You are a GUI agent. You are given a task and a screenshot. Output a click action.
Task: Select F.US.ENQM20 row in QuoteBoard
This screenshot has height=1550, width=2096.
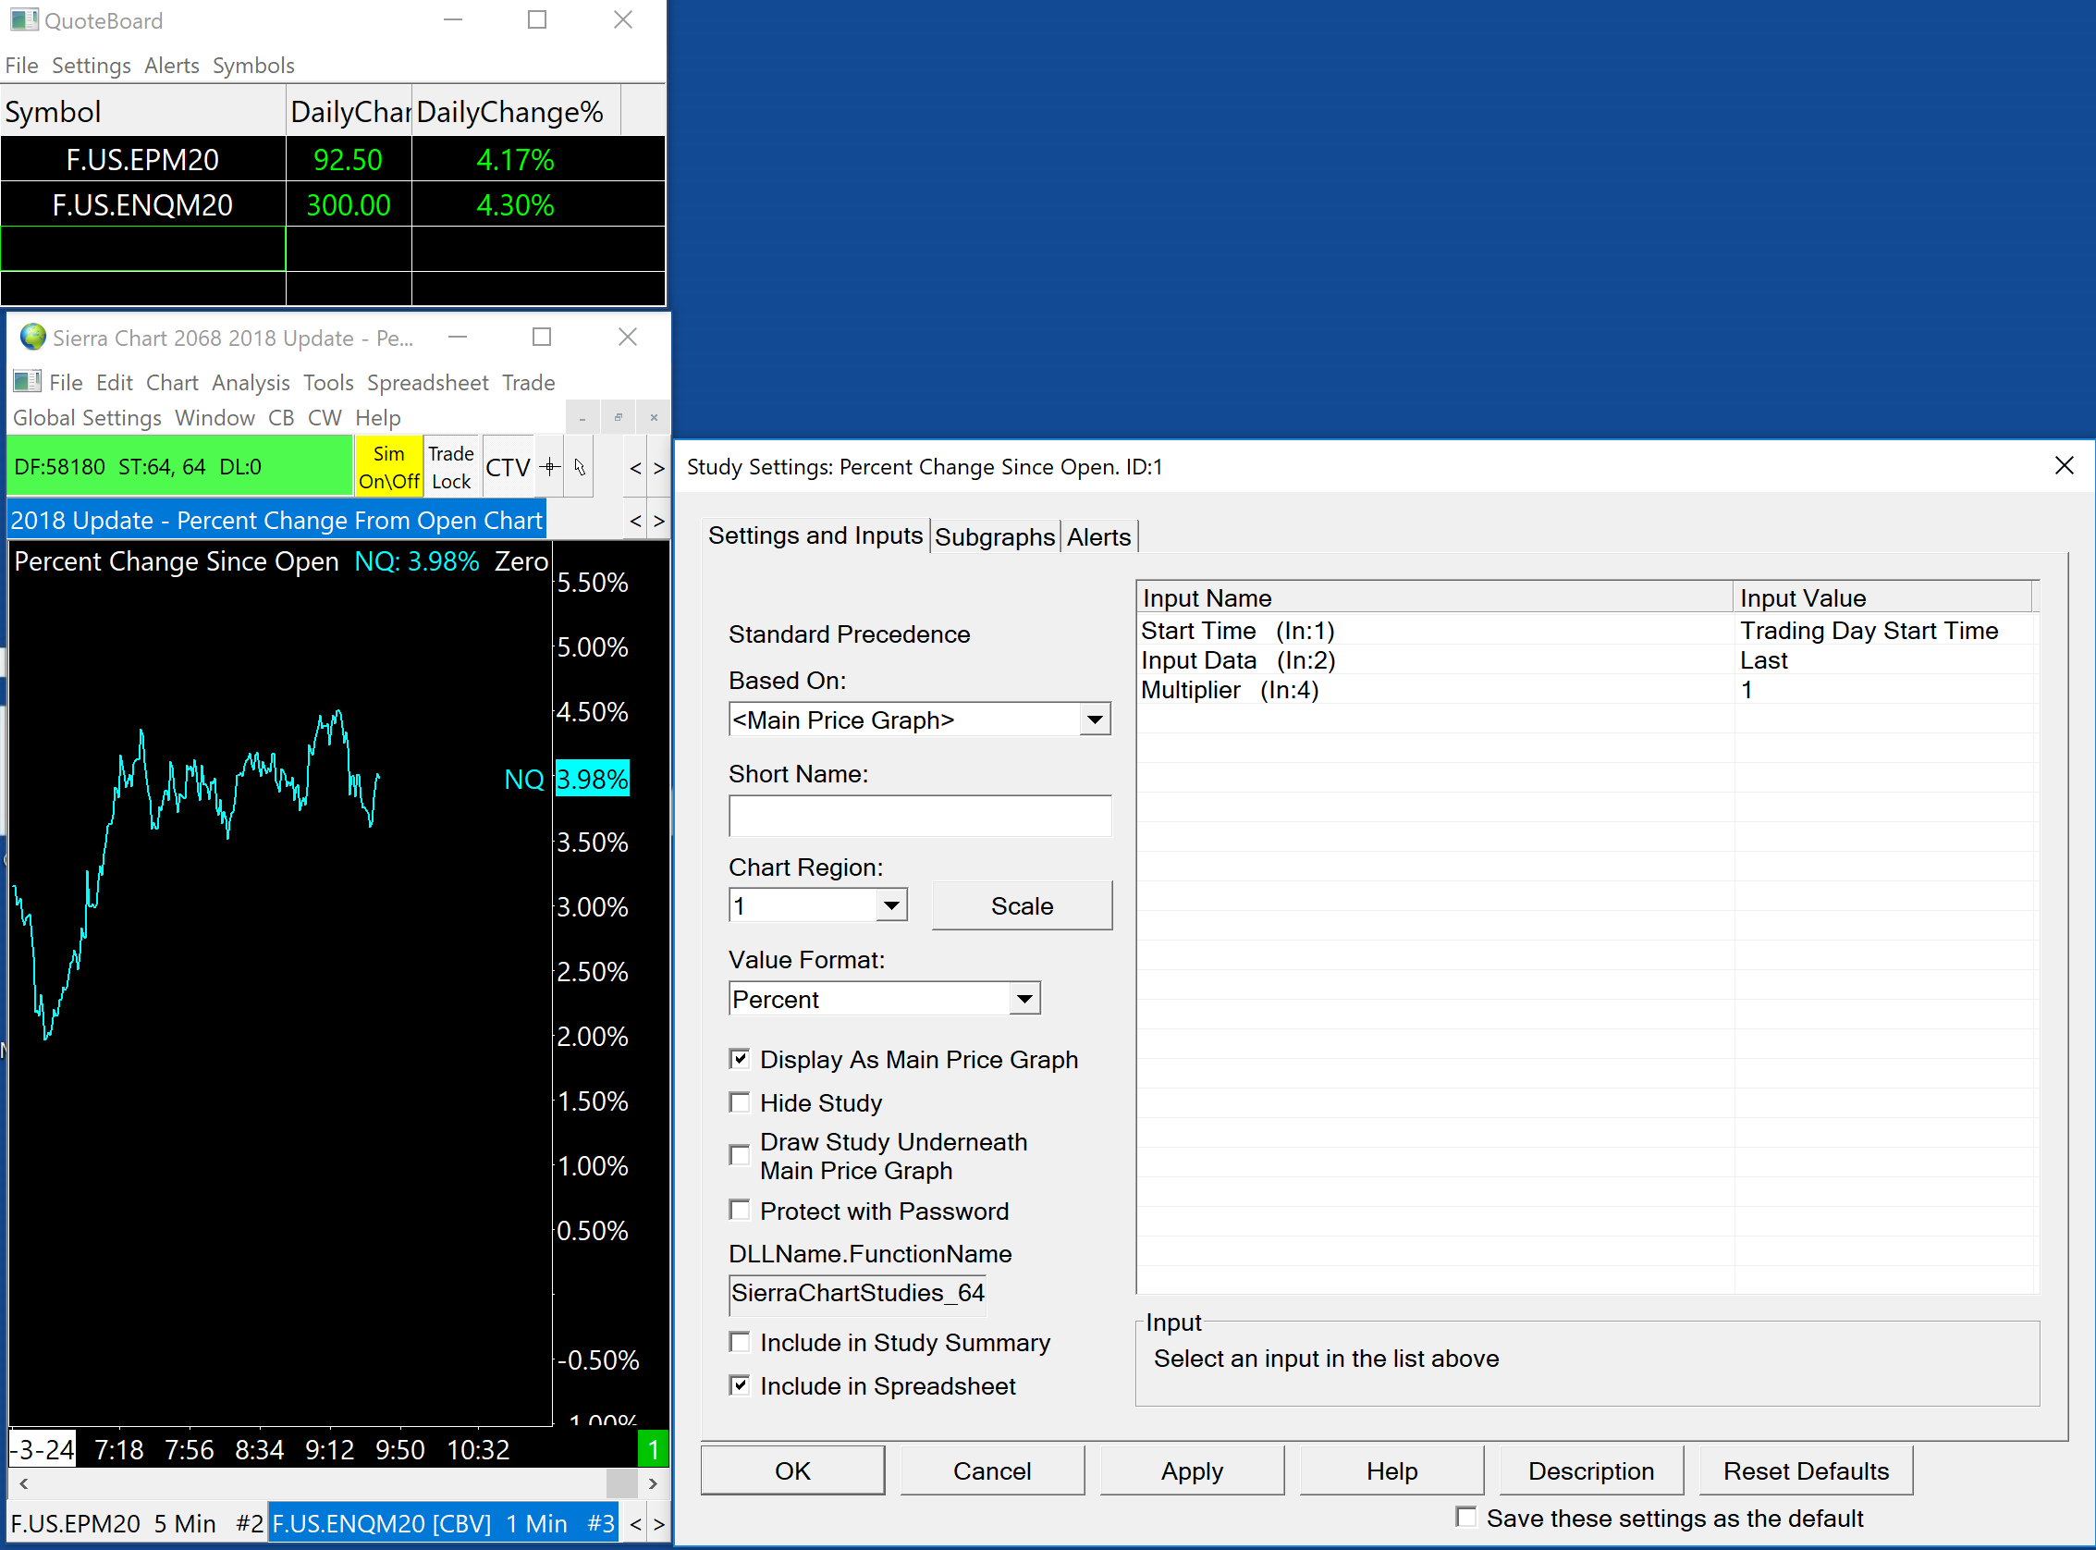click(333, 203)
